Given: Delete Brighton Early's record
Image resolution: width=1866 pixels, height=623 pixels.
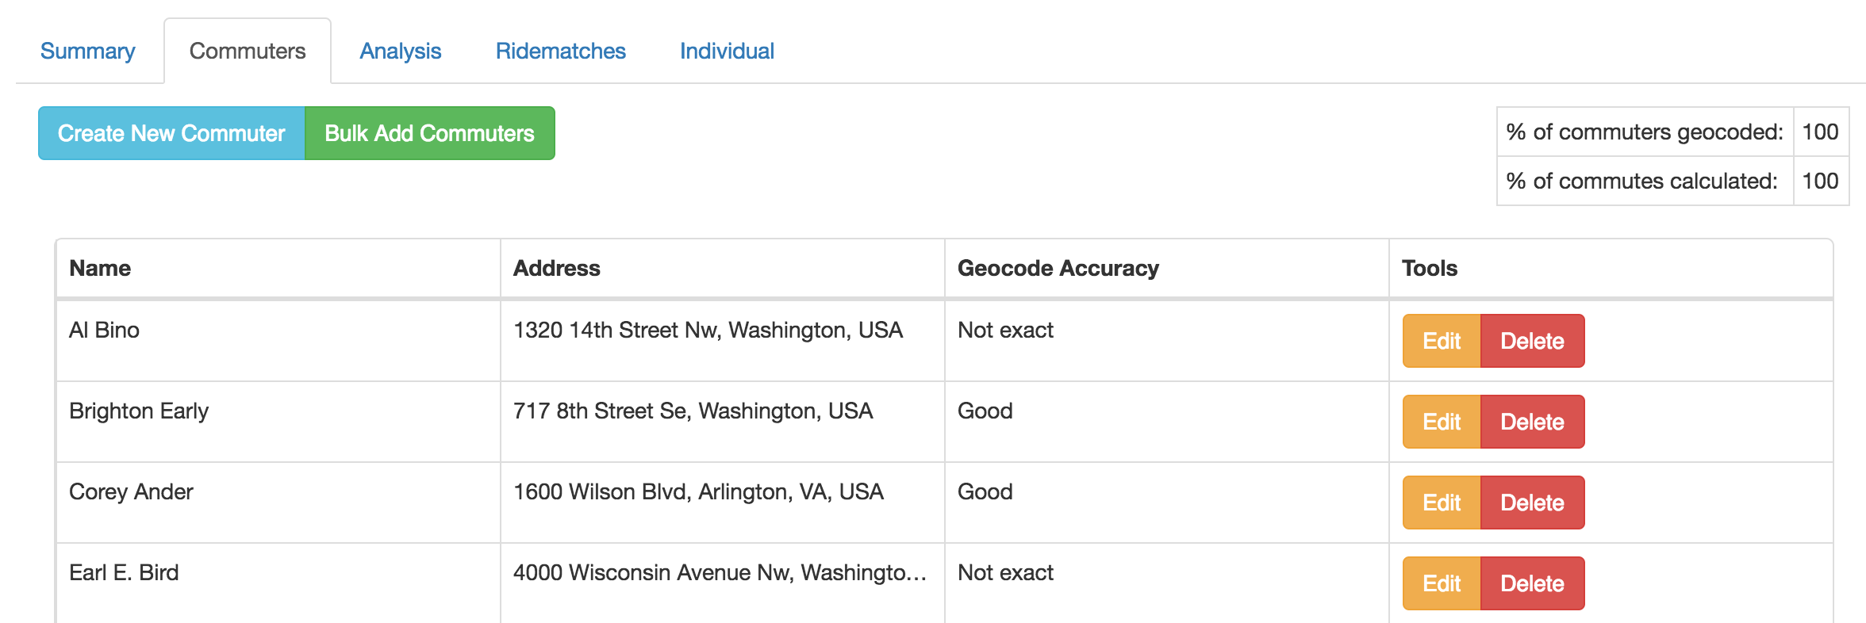Looking at the screenshot, I should 1532,422.
